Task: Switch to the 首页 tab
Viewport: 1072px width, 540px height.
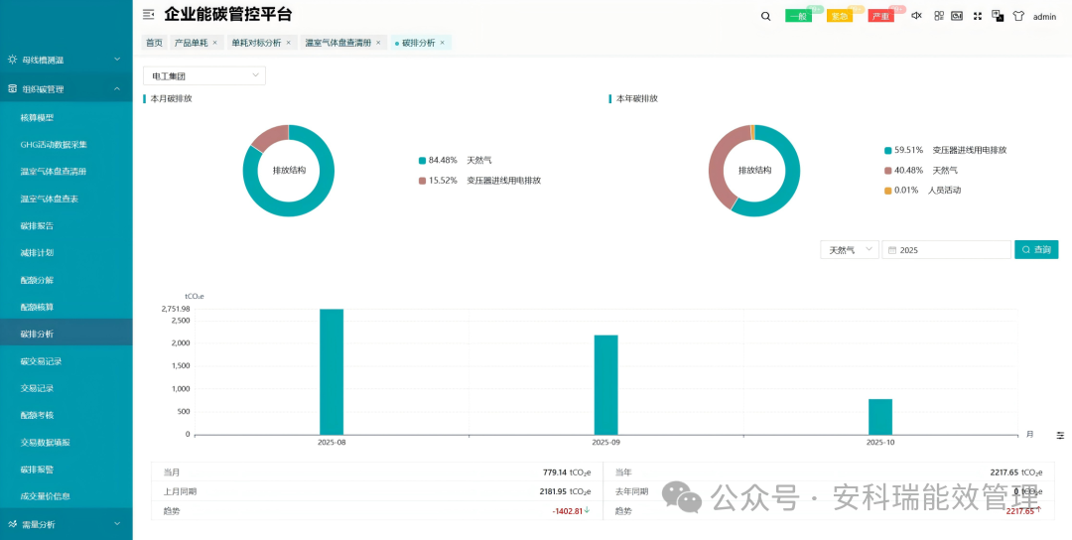Action: point(155,43)
